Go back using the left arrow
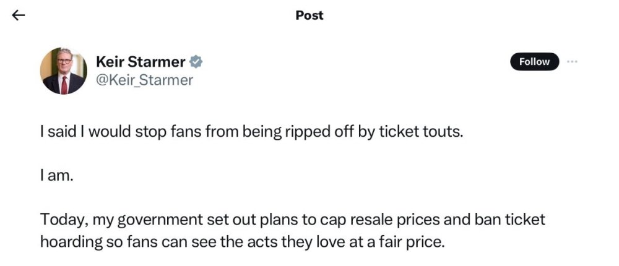 pos(19,15)
